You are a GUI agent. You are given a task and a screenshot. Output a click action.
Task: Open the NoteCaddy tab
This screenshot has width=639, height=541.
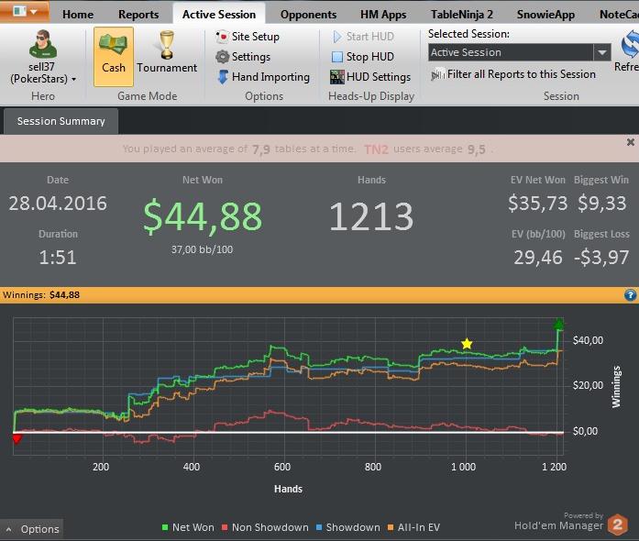point(619,15)
